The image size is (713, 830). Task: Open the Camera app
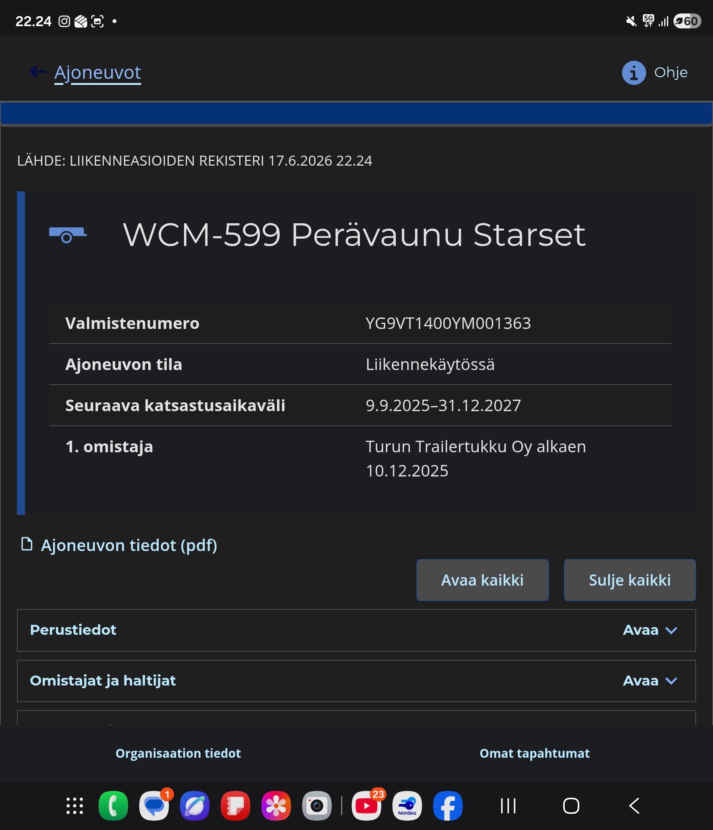[x=317, y=806]
